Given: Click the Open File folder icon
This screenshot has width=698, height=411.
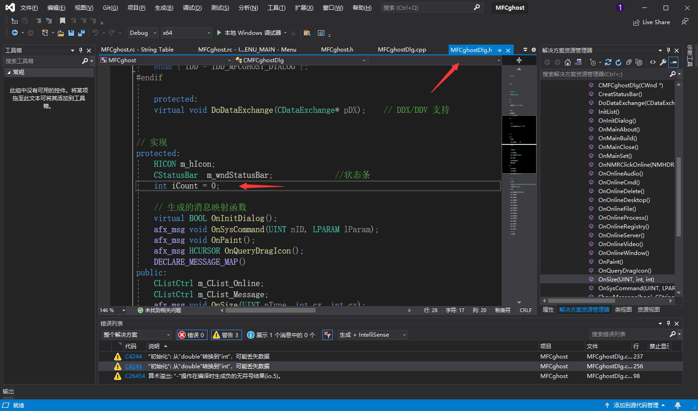Looking at the screenshot, I should (60, 33).
